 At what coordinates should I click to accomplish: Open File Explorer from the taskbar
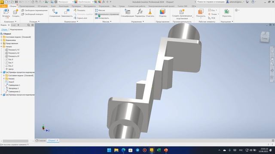click(x=116, y=150)
